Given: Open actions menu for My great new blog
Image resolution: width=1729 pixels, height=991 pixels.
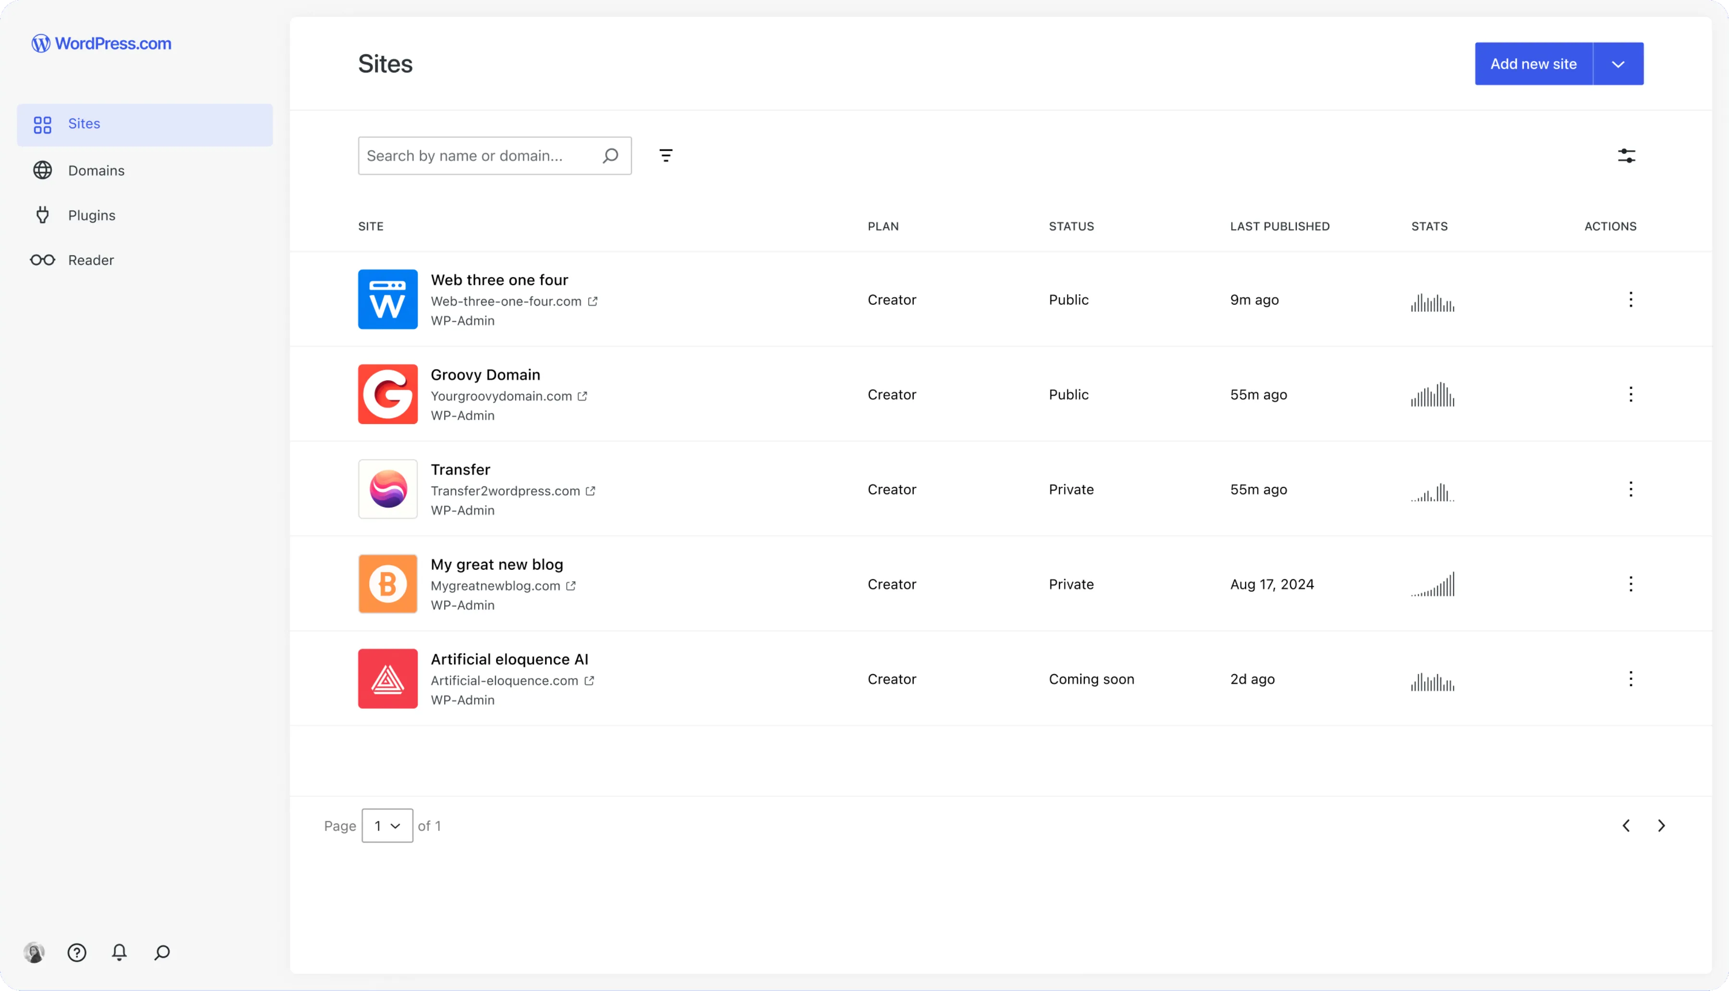Looking at the screenshot, I should click(1631, 584).
